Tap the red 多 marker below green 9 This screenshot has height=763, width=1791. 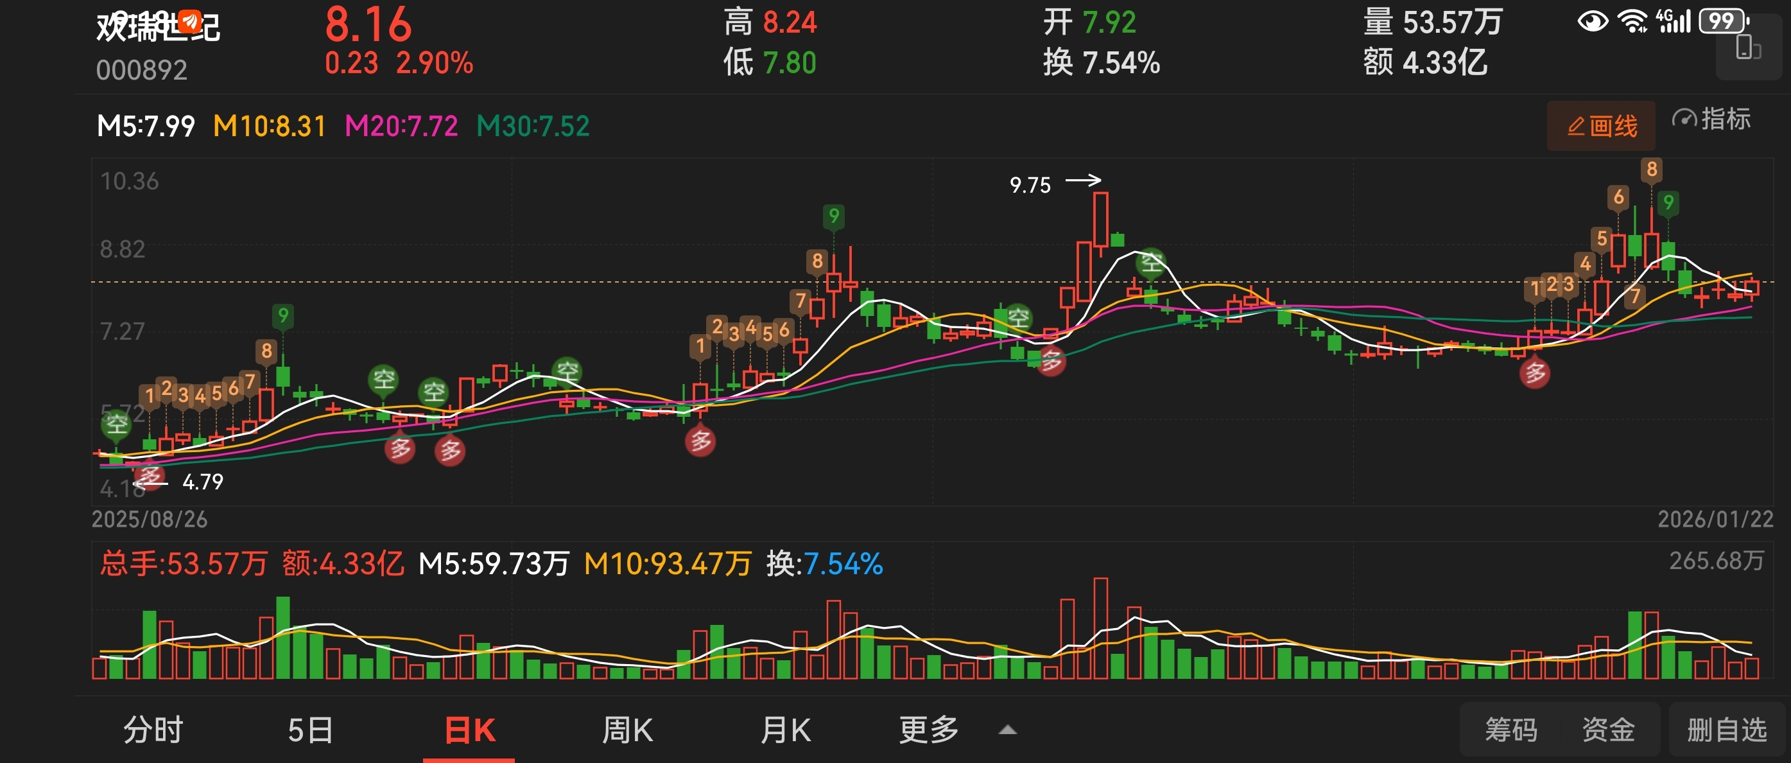point(700,441)
